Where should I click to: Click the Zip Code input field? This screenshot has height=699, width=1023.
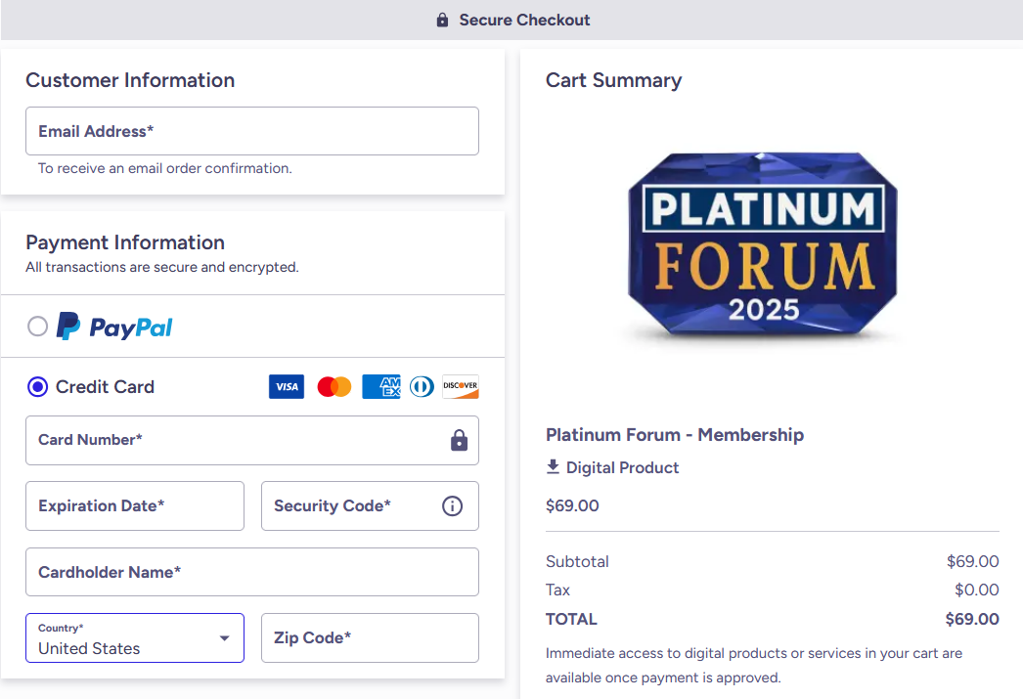tap(370, 638)
